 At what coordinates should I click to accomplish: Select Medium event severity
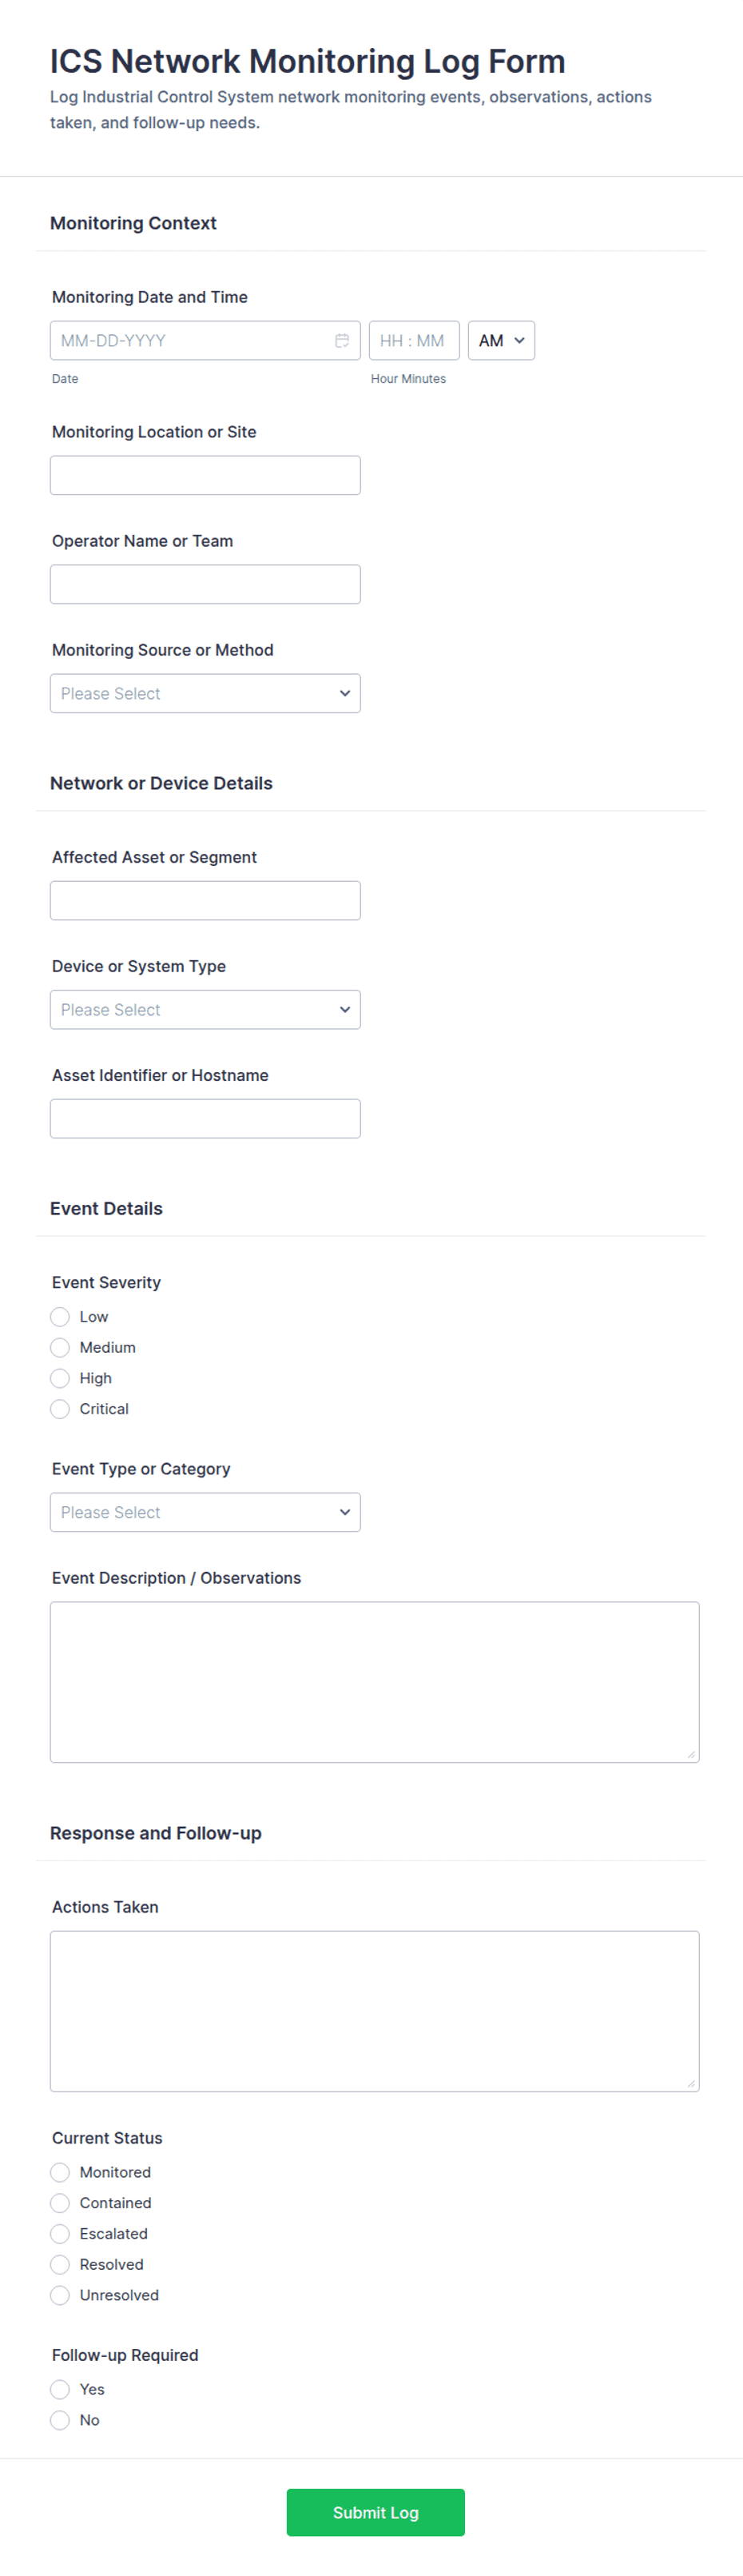[x=61, y=1348]
